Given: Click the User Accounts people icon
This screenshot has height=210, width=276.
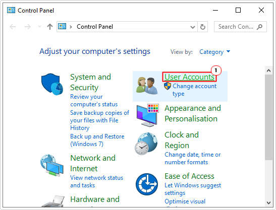Looking at the screenshot, I should tap(147, 86).
